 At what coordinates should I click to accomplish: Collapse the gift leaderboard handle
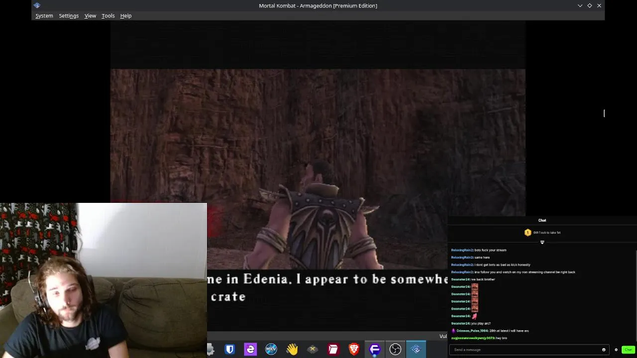click(542, 243)
